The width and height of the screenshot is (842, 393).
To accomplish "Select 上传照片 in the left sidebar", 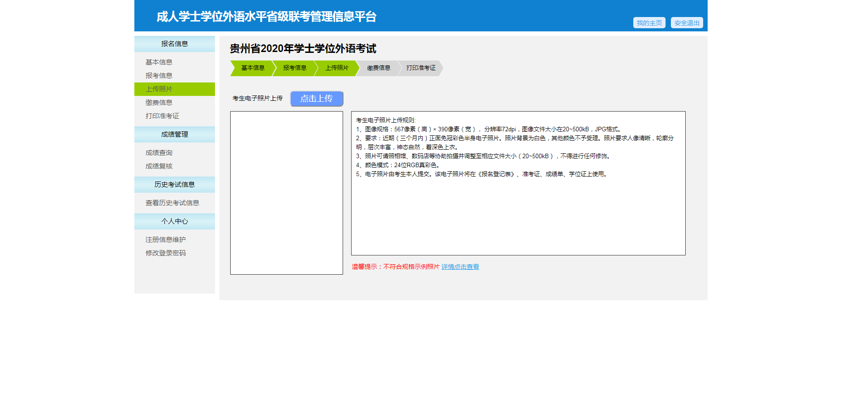I will (x=159, y=89).
